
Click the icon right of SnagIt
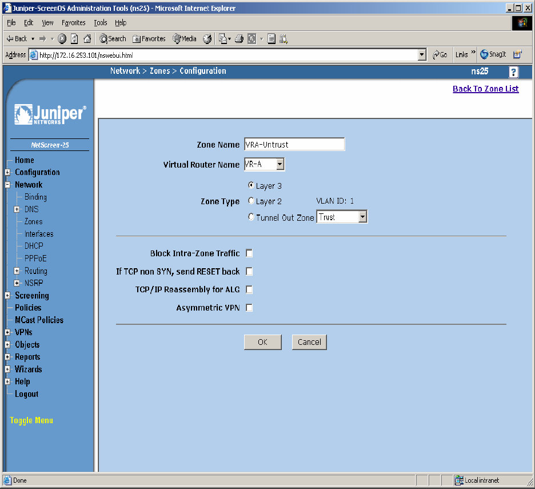point(518,54)
